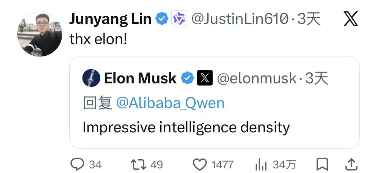Click Elon Musk's blue verified badge

(x=188, y=78)
